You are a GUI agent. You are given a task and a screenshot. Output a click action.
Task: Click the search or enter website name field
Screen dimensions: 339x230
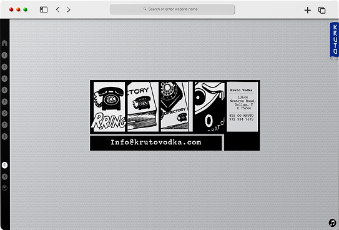click(172, 9)
